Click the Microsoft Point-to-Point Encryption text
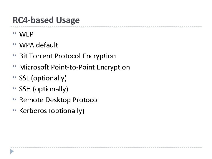This screenshot has height=159, width=212. click(x=74, y=67)
